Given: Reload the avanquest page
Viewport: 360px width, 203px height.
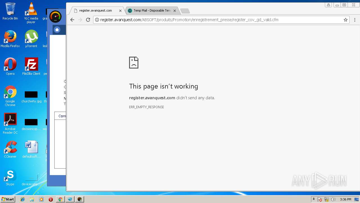Looking at the screenshot, I should click(88, 20).
